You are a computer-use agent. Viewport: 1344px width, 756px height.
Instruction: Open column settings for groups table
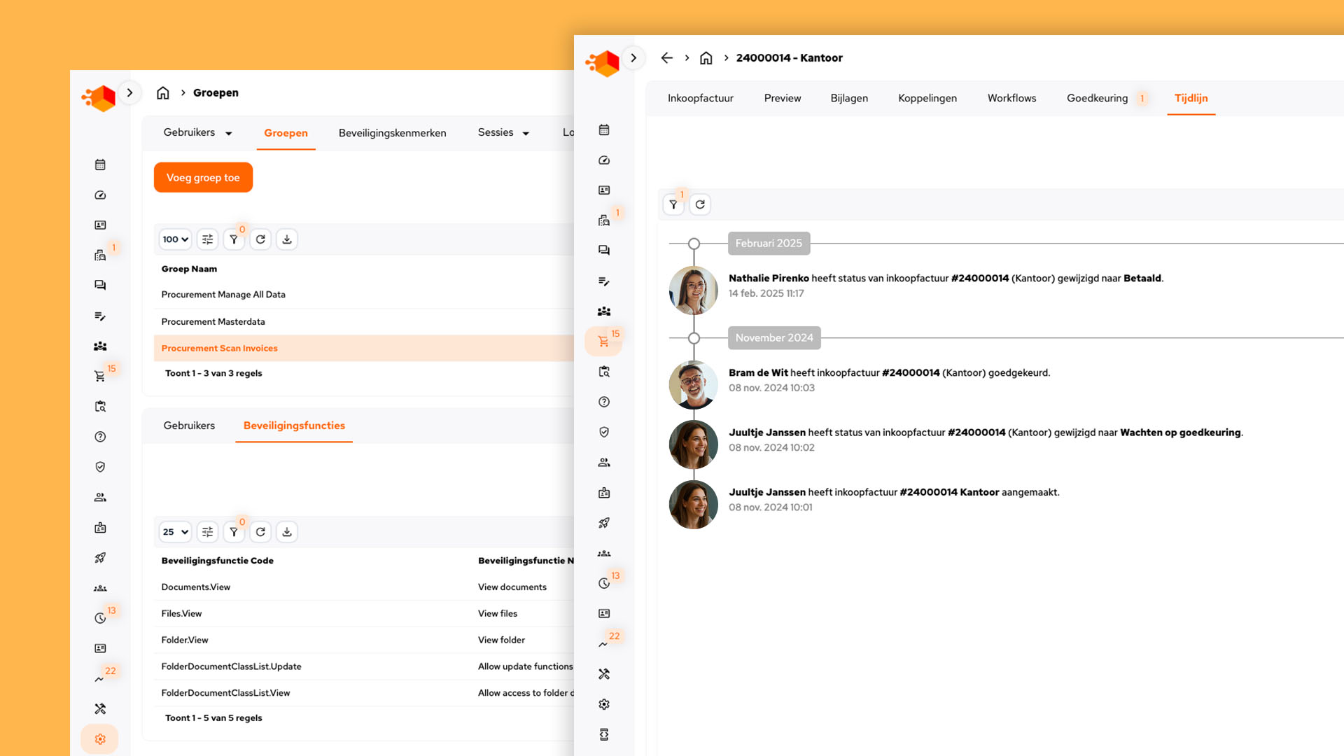point(207,239)
